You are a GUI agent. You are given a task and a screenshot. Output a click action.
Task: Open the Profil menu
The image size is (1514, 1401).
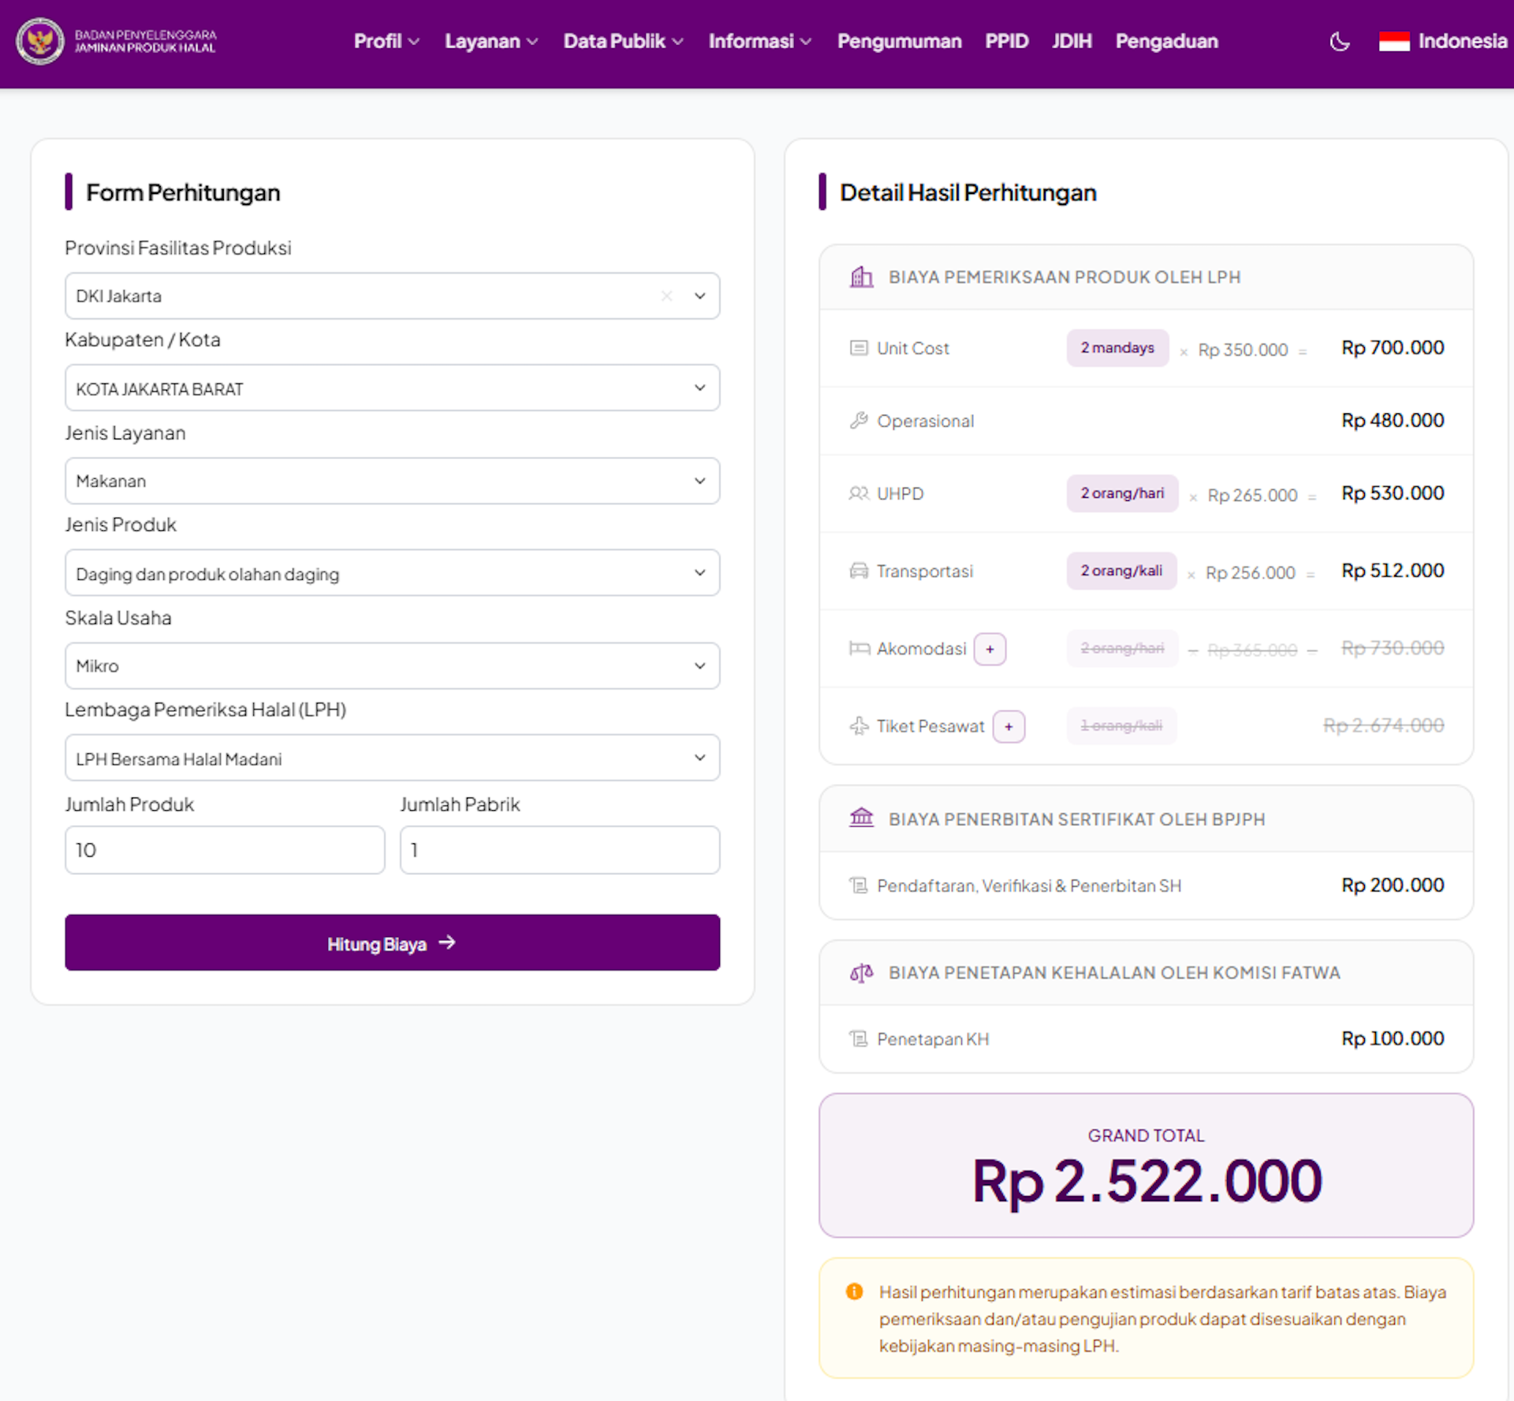tap(386, 41)
